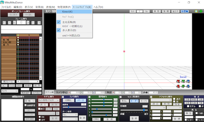Click the 再生 play button
Image resolution: width=204 pixels, height=122 pixels.
[x=188, y=113]
